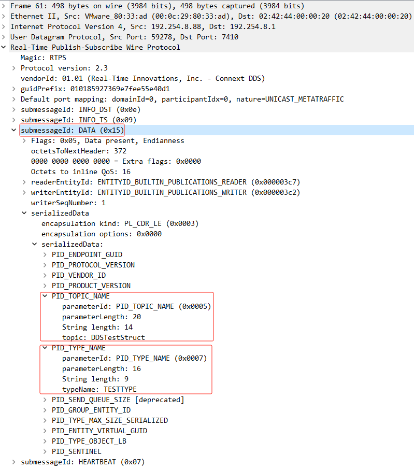Expand Internet Protocol Version 4 details
The width and height of the screenshot is (414, 469).
[x=4, y=26]
